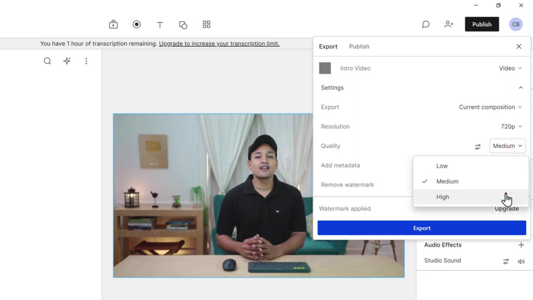Open the Current composition dropdown
This screenshot has height=300, width=533.
490,107
